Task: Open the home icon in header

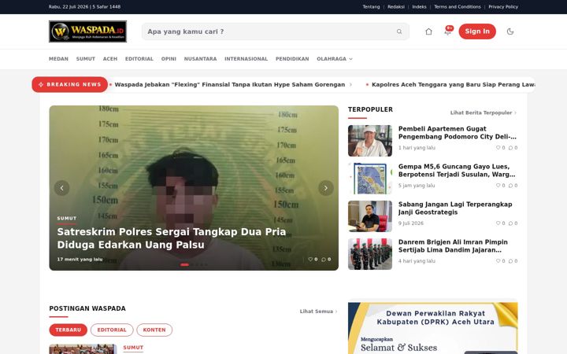Action: click(428, 31)
